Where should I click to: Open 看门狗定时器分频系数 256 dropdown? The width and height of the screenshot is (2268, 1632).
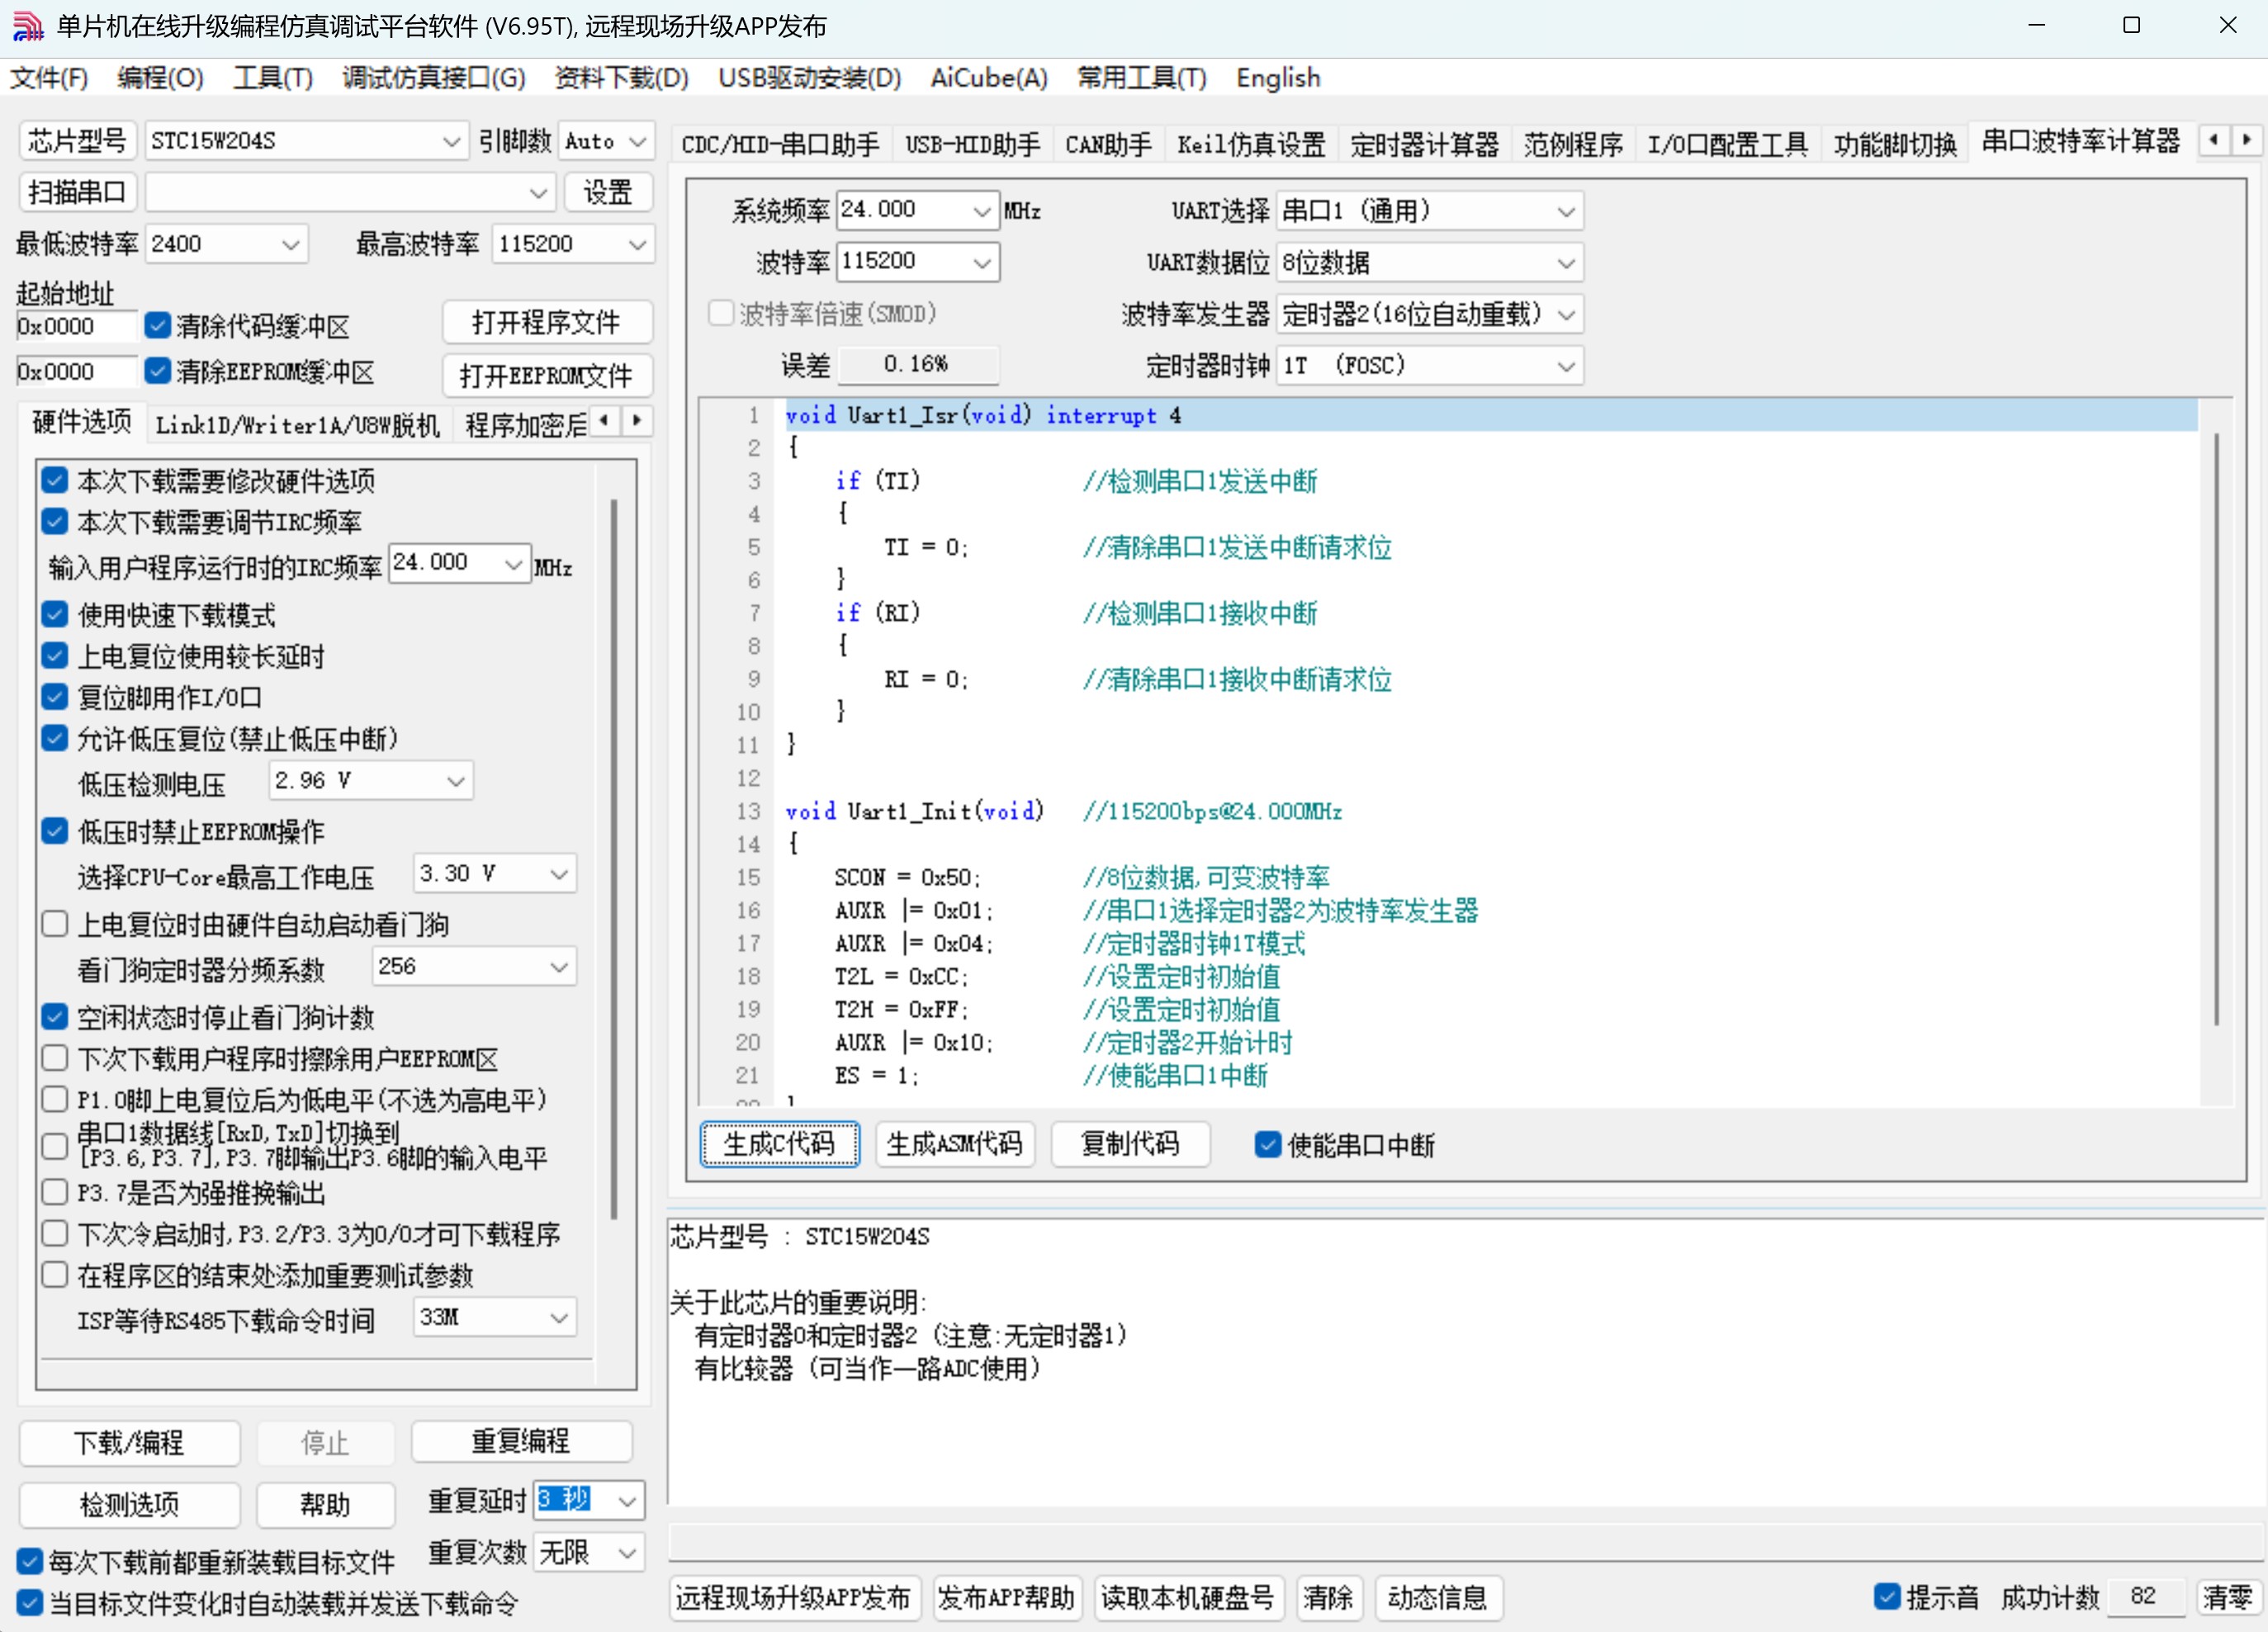(x=474, y=966)
